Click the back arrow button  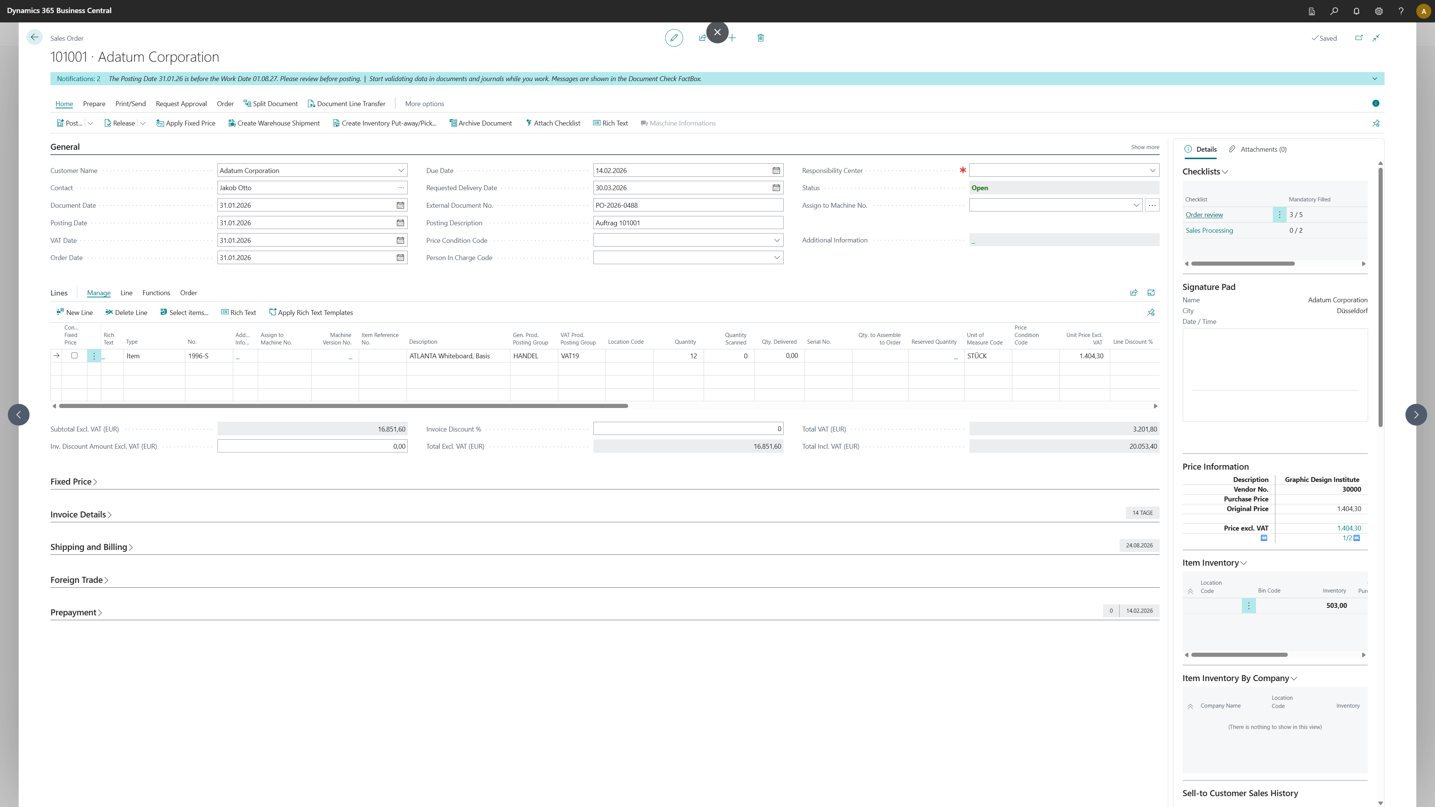34,37
